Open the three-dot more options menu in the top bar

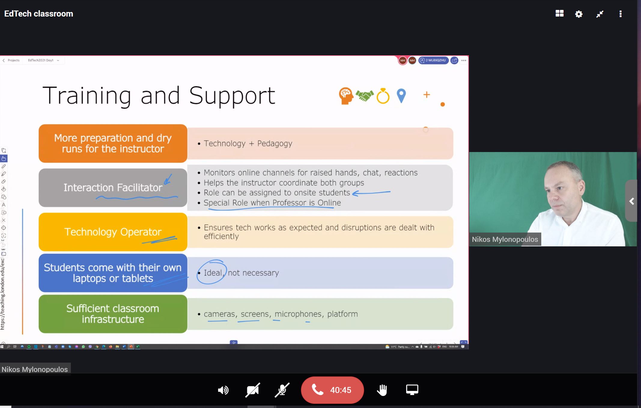pos(621,14)
